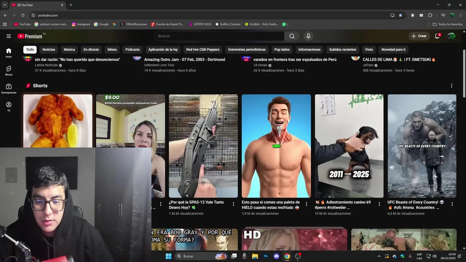Viewport: 466px width, 262px height.
Task: Open Chrome extensions puzzle icon
Action: point(430,15)
